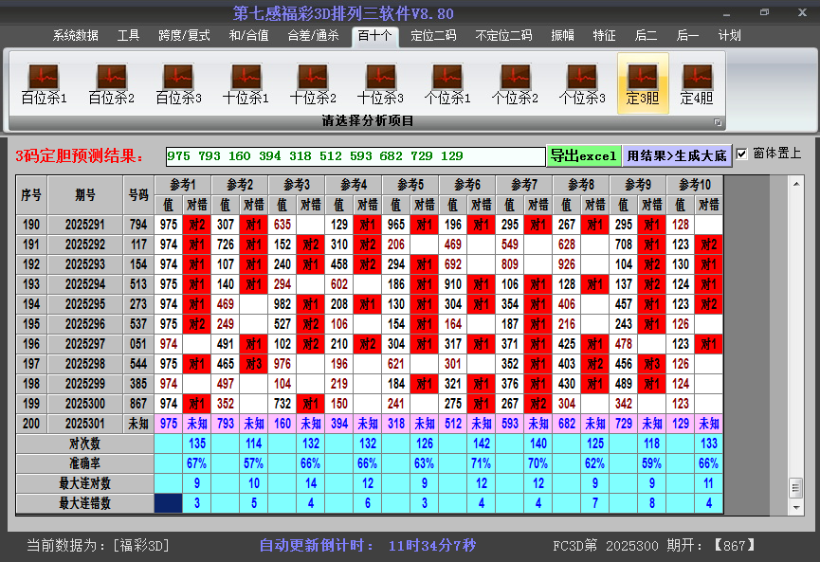820x562 pixels.
Task: Open the 振幅 menu tab
Action: 562,36
